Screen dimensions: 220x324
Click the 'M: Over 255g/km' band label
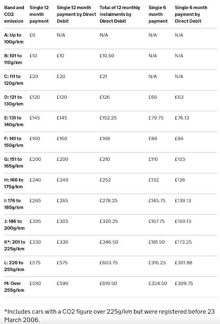coord(14,287)
